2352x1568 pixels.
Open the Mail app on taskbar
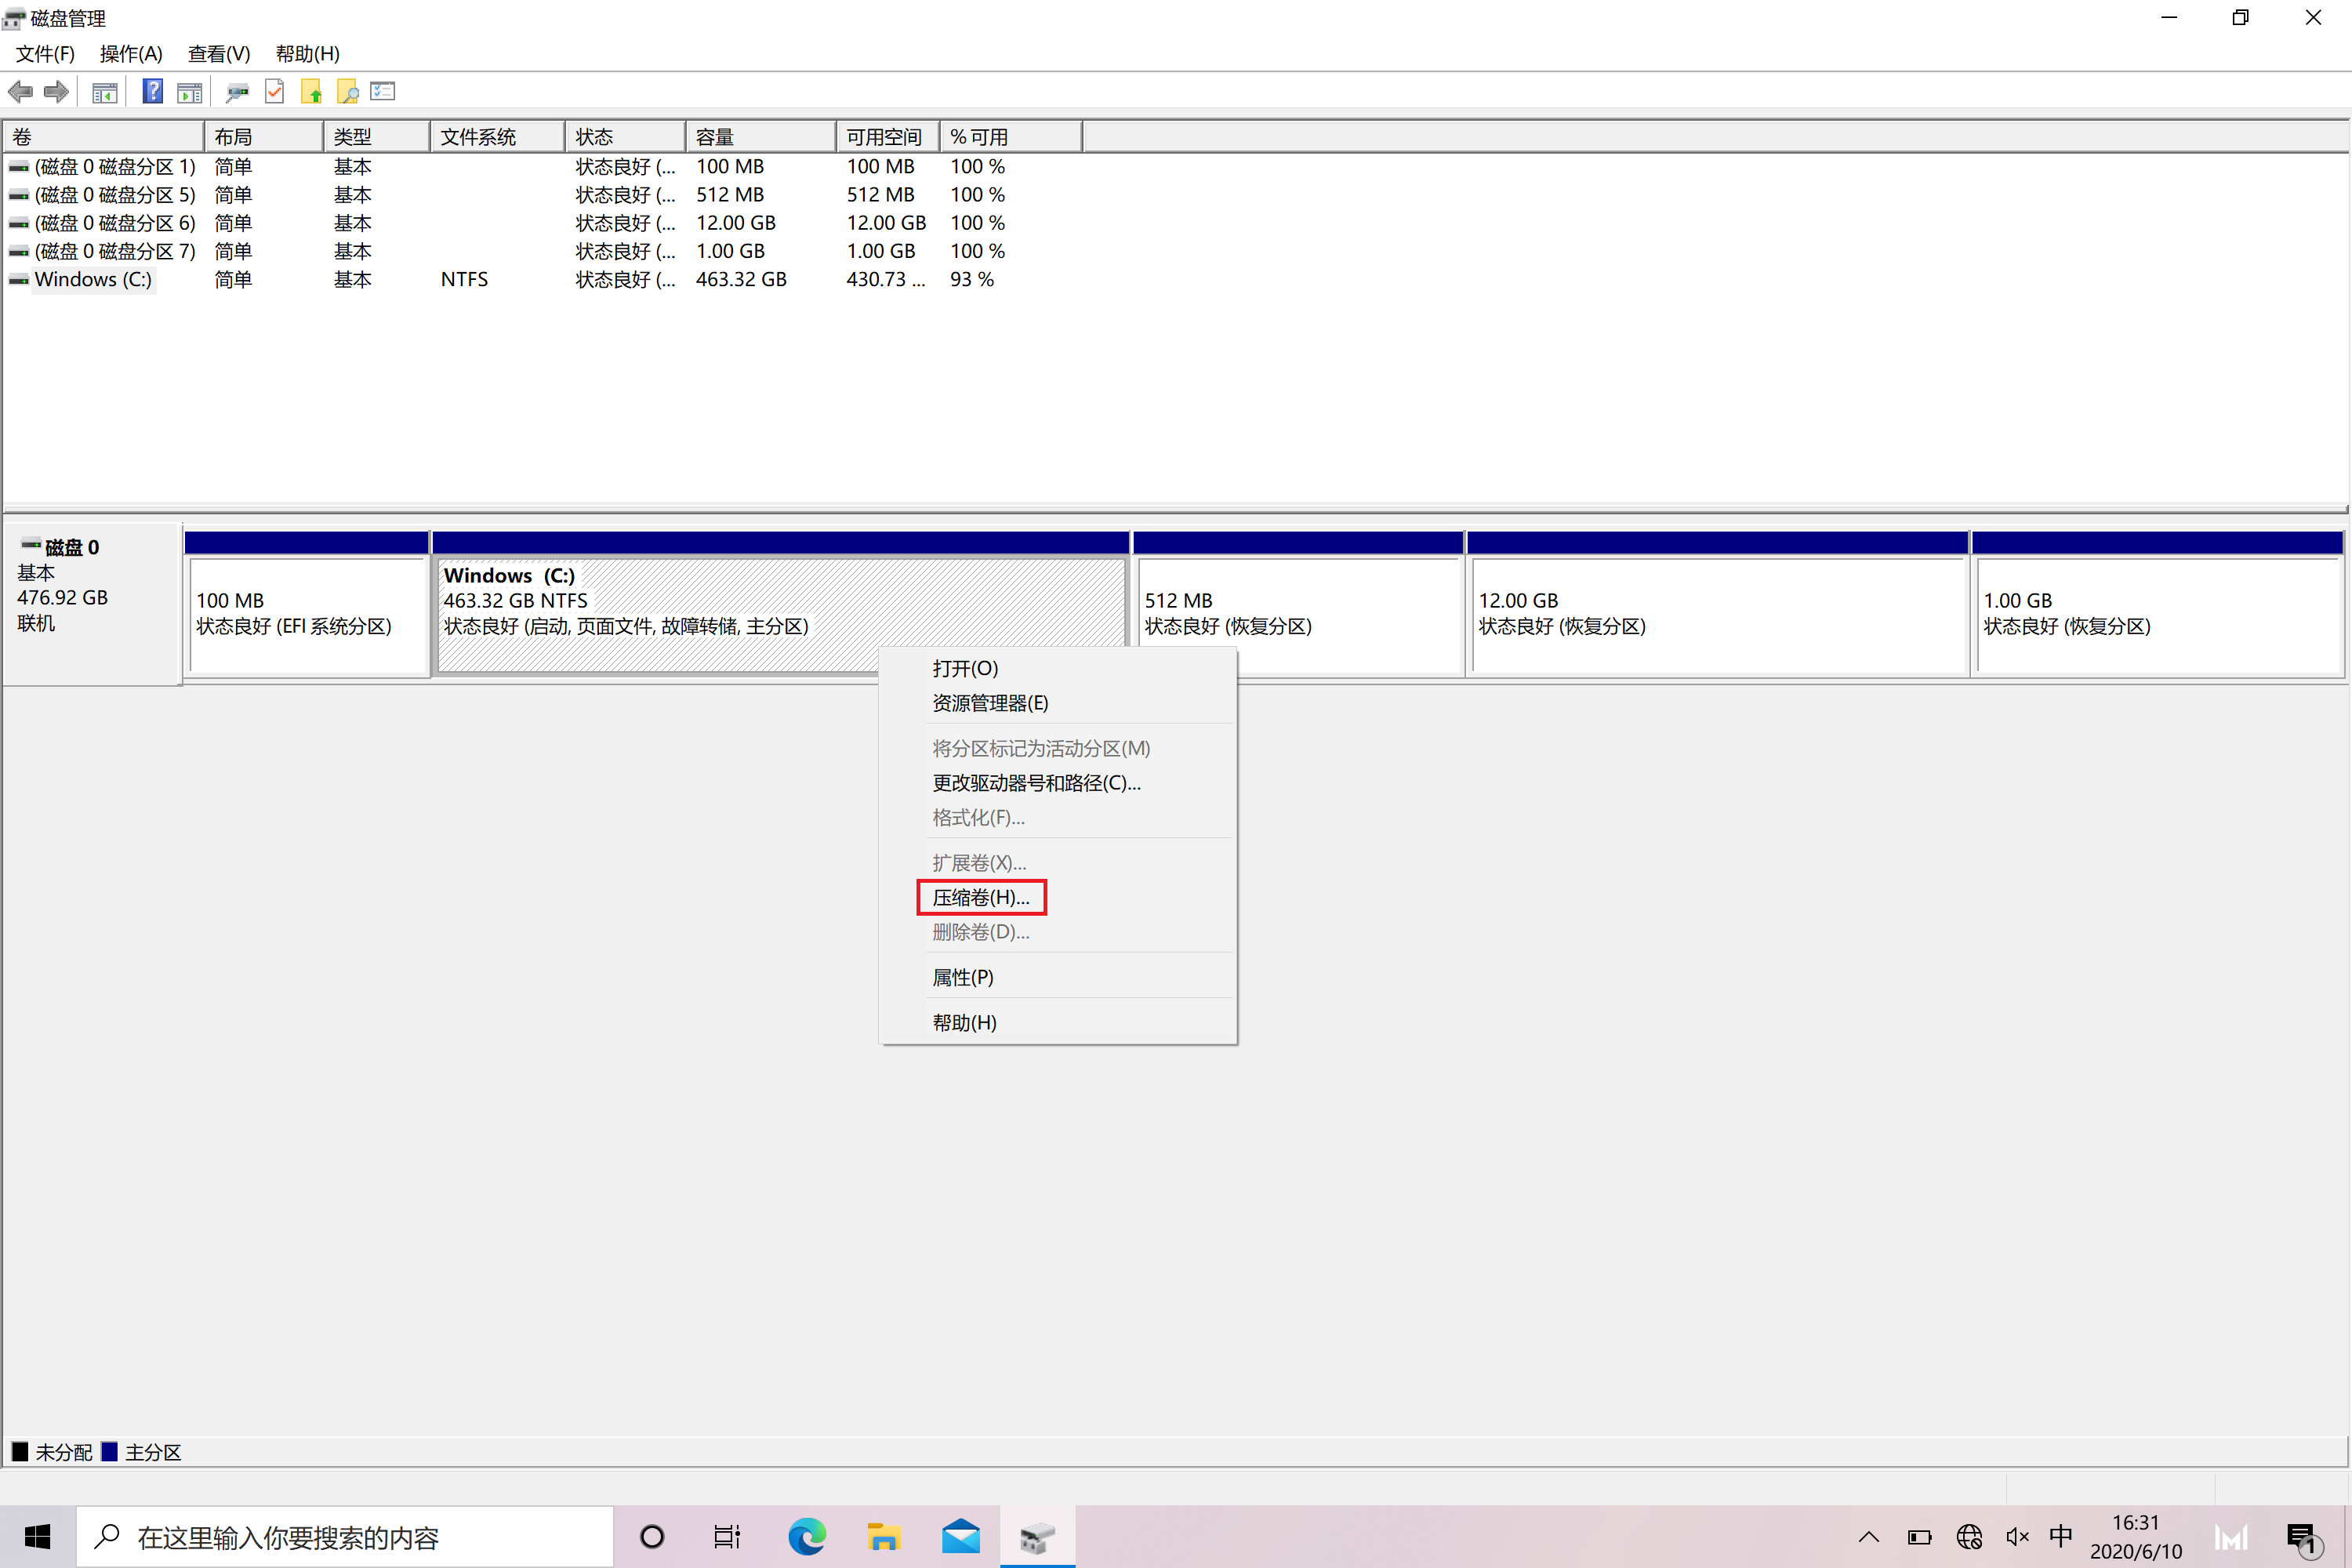click(960, 1536)
